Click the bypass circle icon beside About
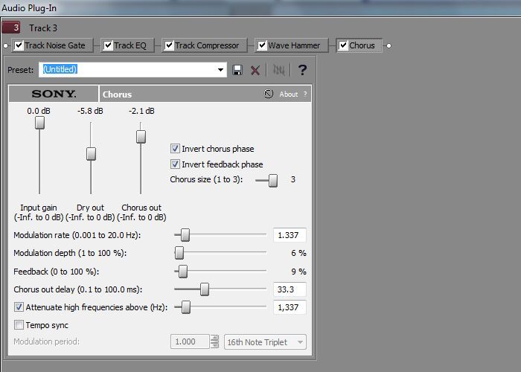521x372 pixels. (x=268, y=94)
